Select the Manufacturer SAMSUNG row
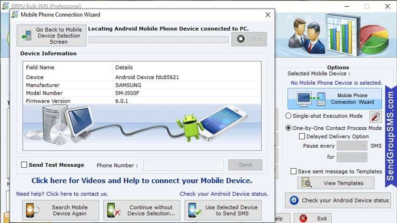 coord(142,85)
